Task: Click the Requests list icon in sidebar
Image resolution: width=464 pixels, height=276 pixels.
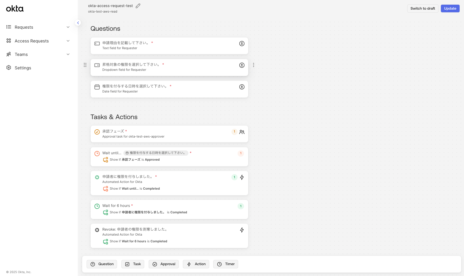Action: coord(9,27)
